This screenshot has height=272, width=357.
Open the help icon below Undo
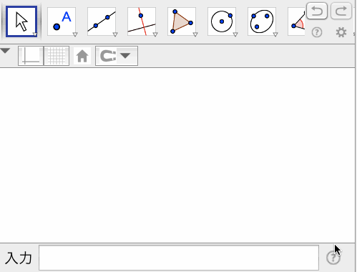click(x=317, y=32)
